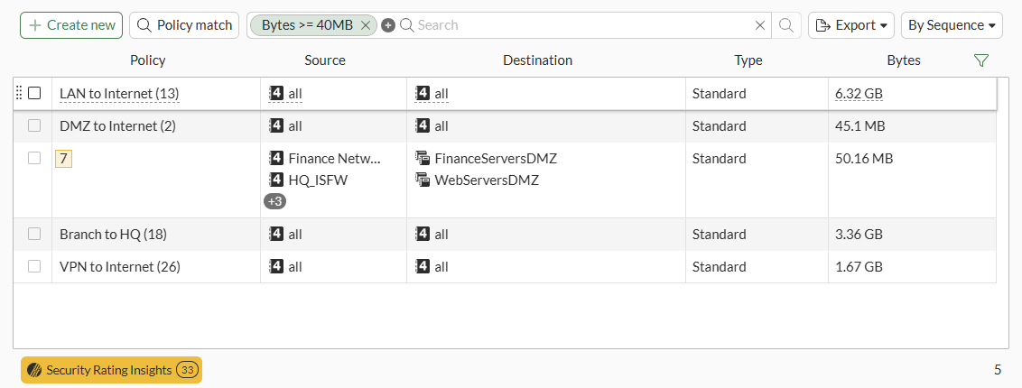
Task: Open the By Sequence view dropdown
Action: [954, 25]
